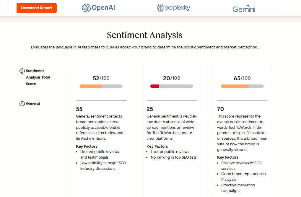Click the General score 25
This screenshot has width=301, height=197.
click(x=150, y=109)
